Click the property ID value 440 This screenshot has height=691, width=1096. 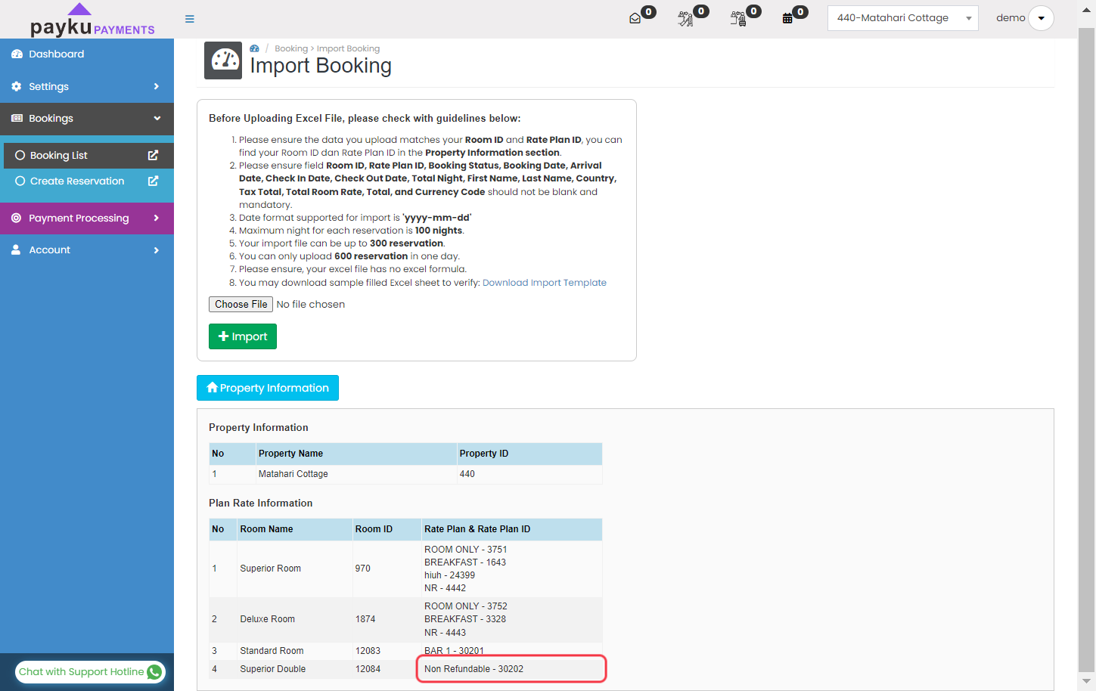467,474
